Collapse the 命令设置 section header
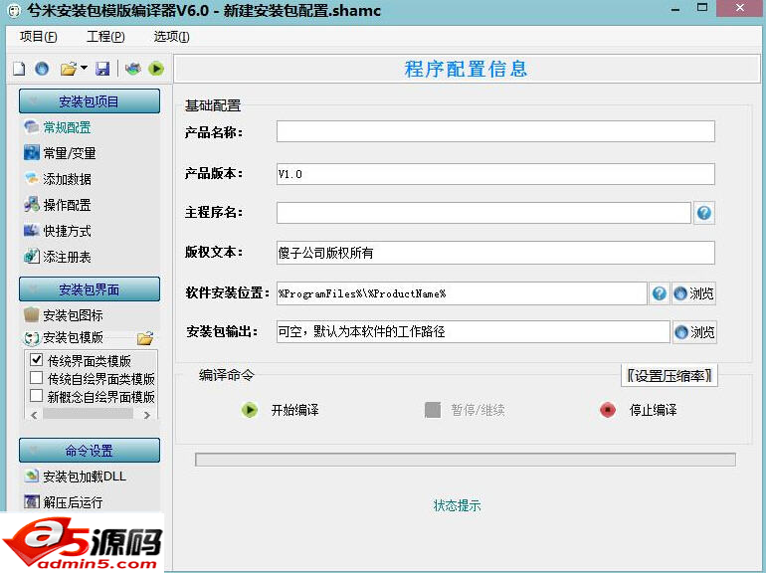Image resolution: width=766 pixels, height=573 pixels. pos(90,450)
